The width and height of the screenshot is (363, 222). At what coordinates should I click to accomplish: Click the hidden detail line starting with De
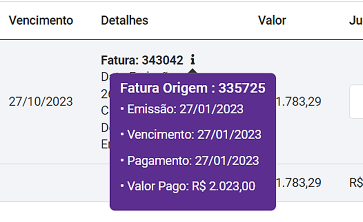tap(105, 128)
